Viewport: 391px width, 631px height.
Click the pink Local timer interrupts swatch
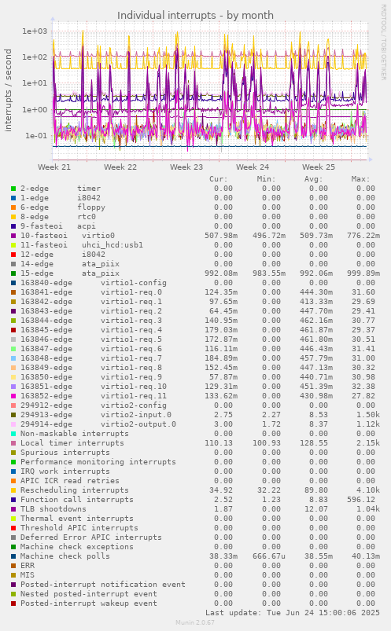[13, 443]
